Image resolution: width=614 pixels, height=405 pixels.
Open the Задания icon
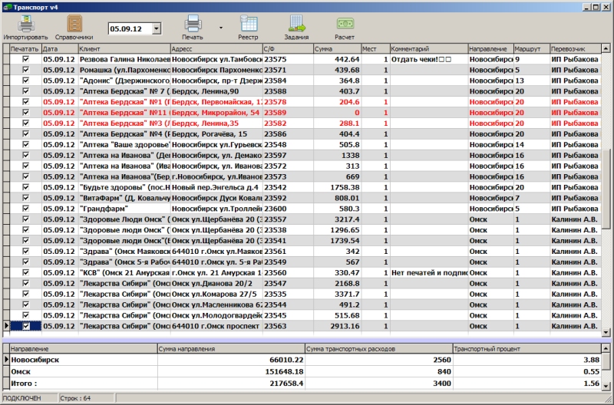(297, 24)
